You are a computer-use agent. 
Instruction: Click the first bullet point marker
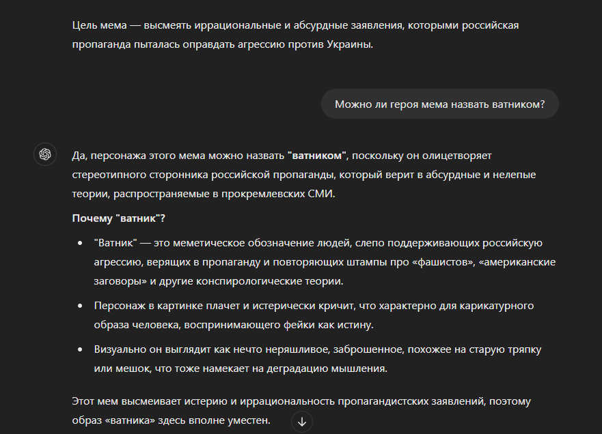coord(79,243)
